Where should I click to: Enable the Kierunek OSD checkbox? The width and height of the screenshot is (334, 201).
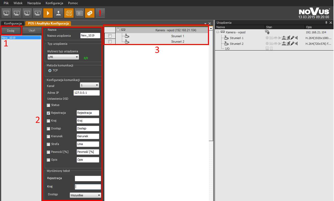click(x=48, y=136)
